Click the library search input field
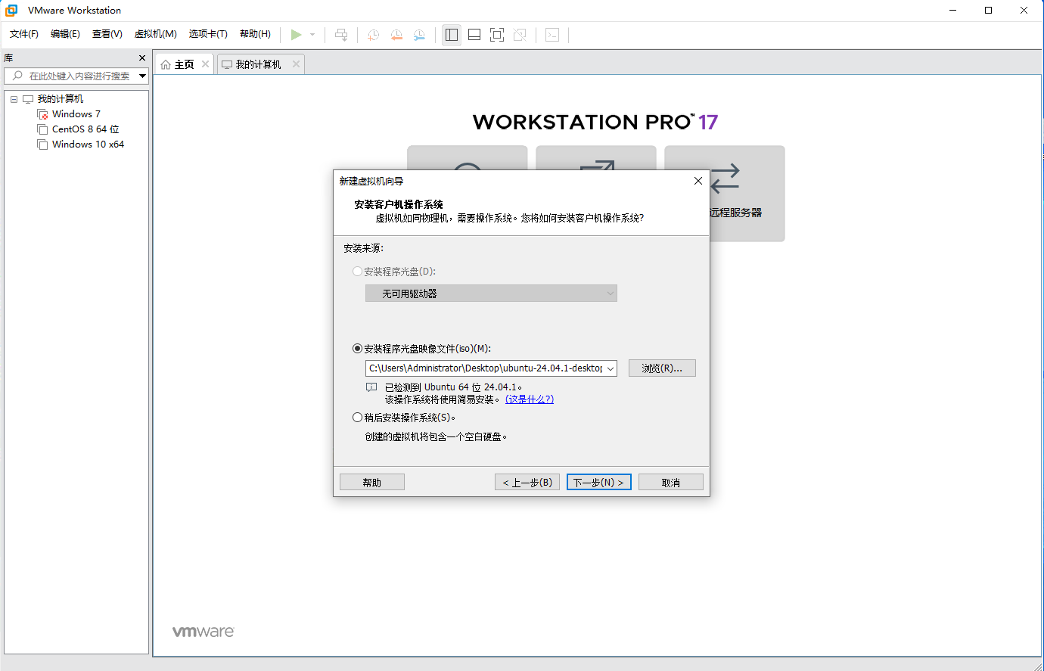The height and width of the screenshot is (671, 1044). [x=76, y=76]
